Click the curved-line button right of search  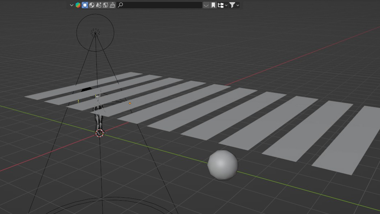pyautogui.click(x=206, y=5)
